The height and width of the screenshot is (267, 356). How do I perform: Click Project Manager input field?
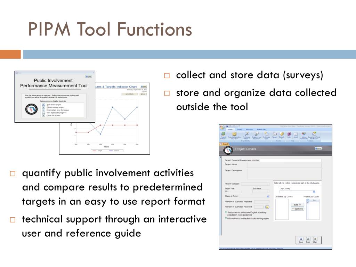point(255,184)
